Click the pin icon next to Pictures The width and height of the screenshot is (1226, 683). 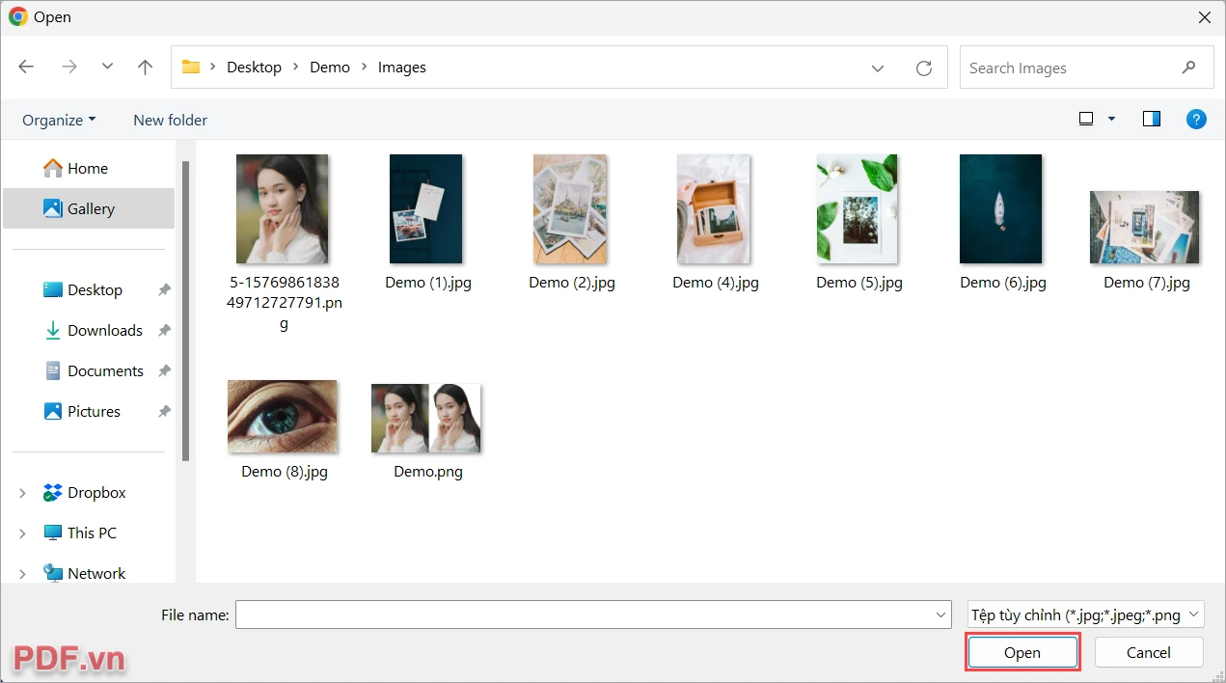coord(164,411)
